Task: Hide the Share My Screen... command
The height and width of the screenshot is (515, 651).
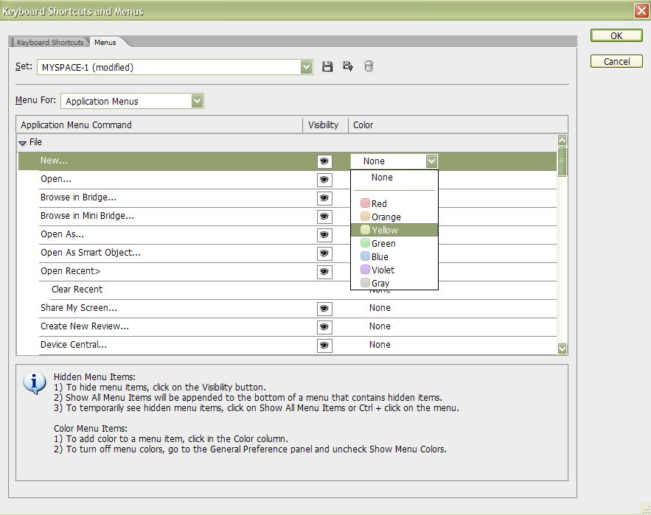Action: pos(324,308)
